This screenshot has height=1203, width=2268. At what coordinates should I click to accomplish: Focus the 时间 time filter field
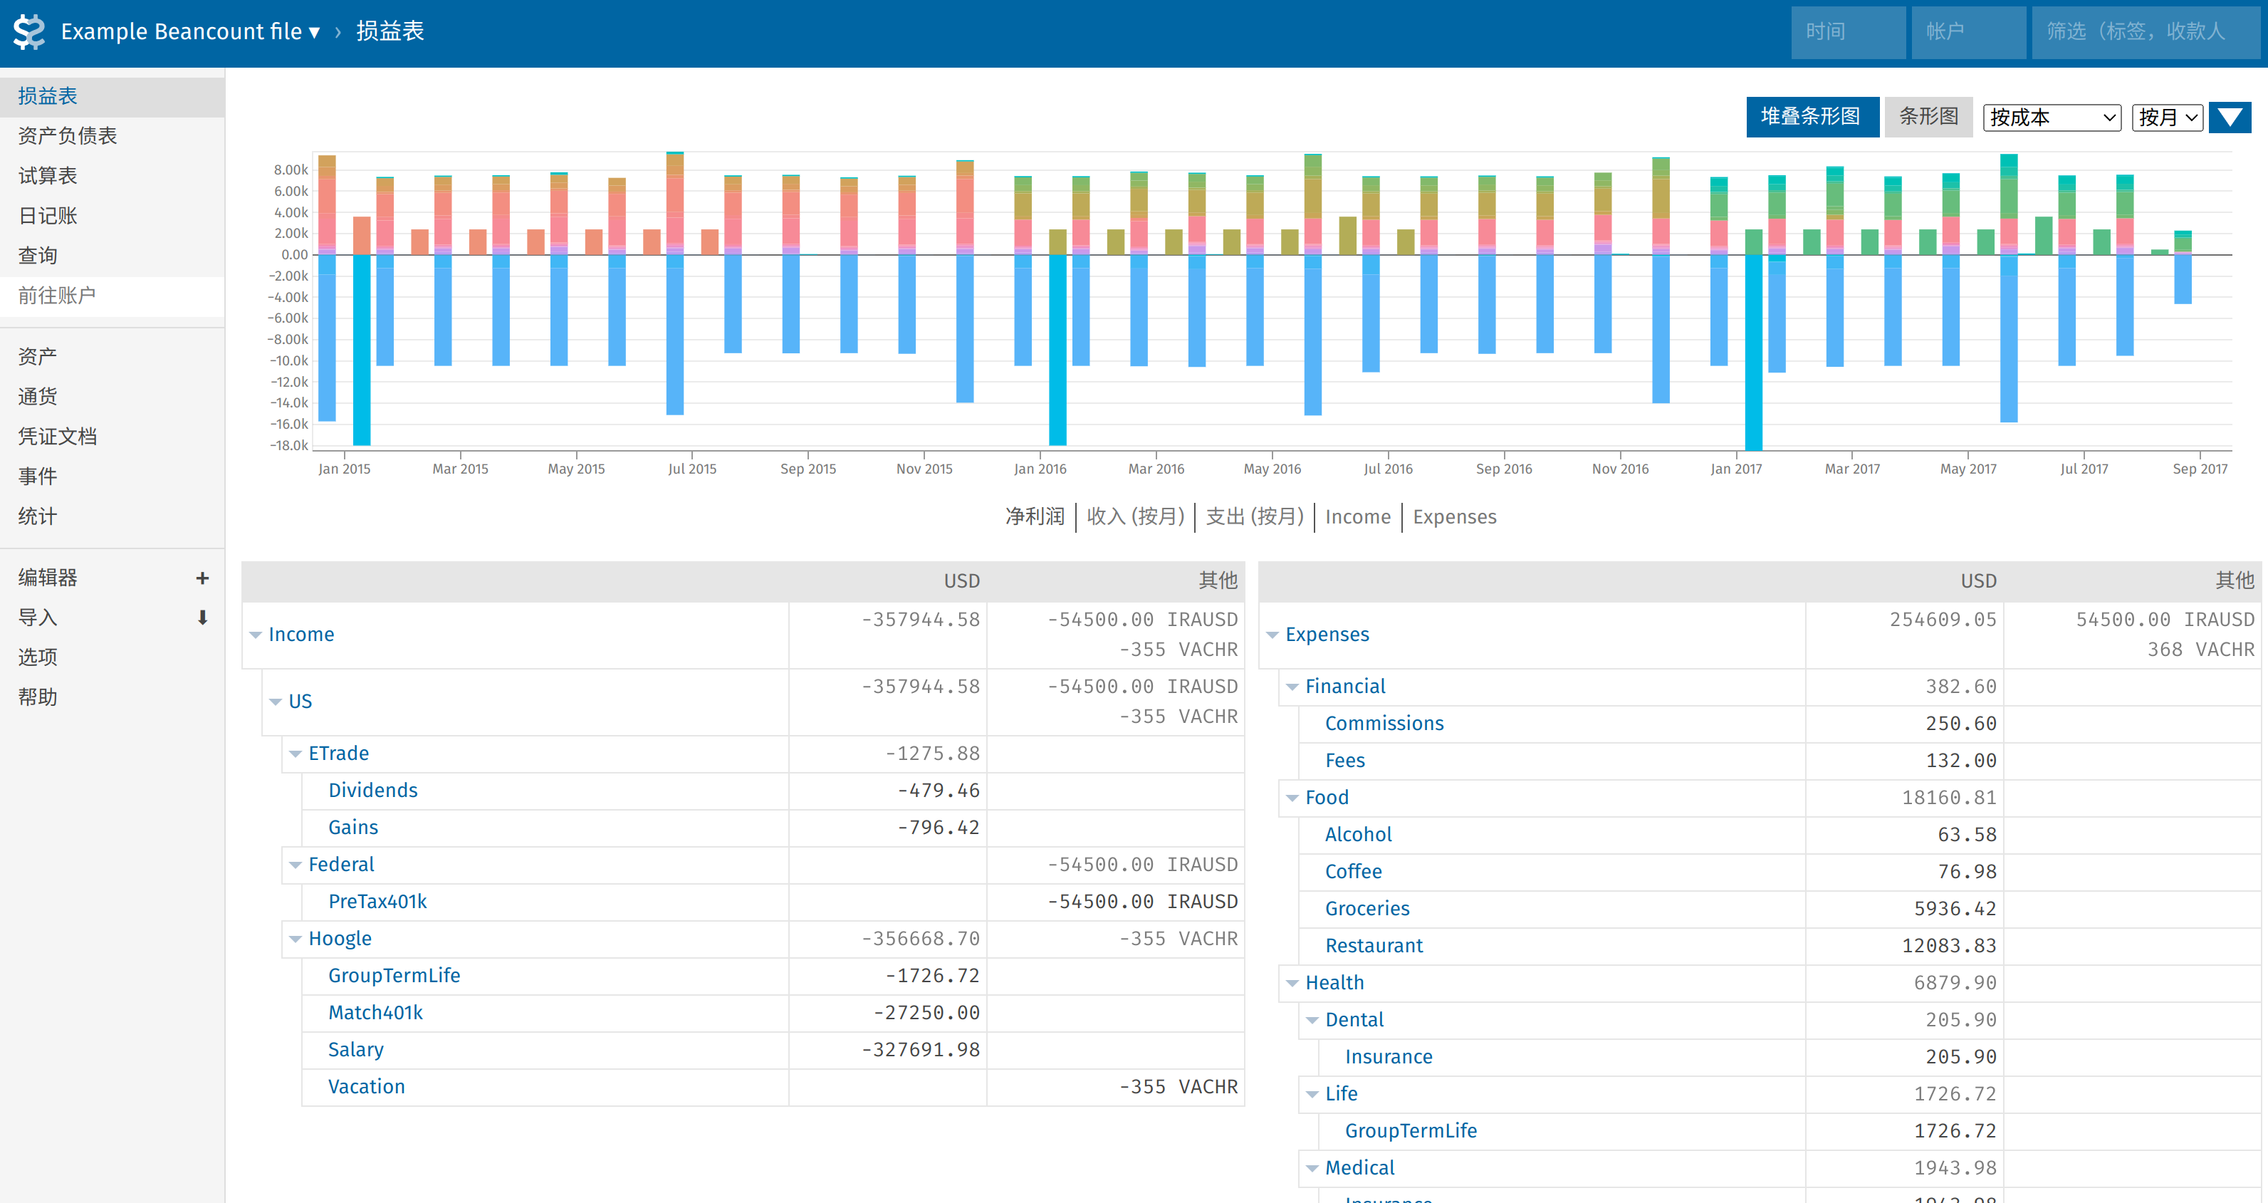pyautogui.click(x=1847, y=33)
